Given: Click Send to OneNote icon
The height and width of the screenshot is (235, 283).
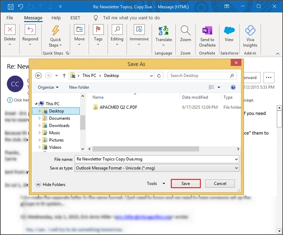Looking at the screenshot, I should click(x=207, y=30).
